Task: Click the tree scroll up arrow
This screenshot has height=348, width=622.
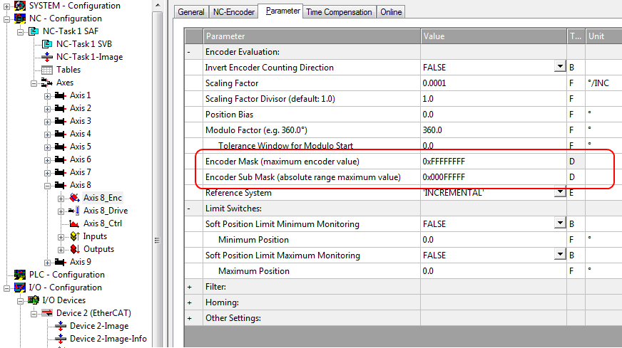Action: tap(158, 5)
